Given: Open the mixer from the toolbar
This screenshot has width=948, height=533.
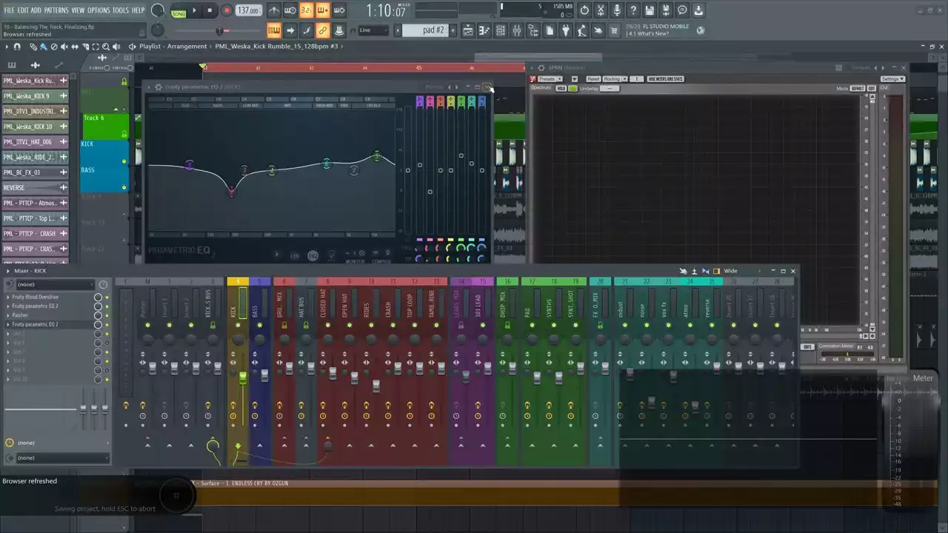Looking at the screenshot, I should coord(517,30).
